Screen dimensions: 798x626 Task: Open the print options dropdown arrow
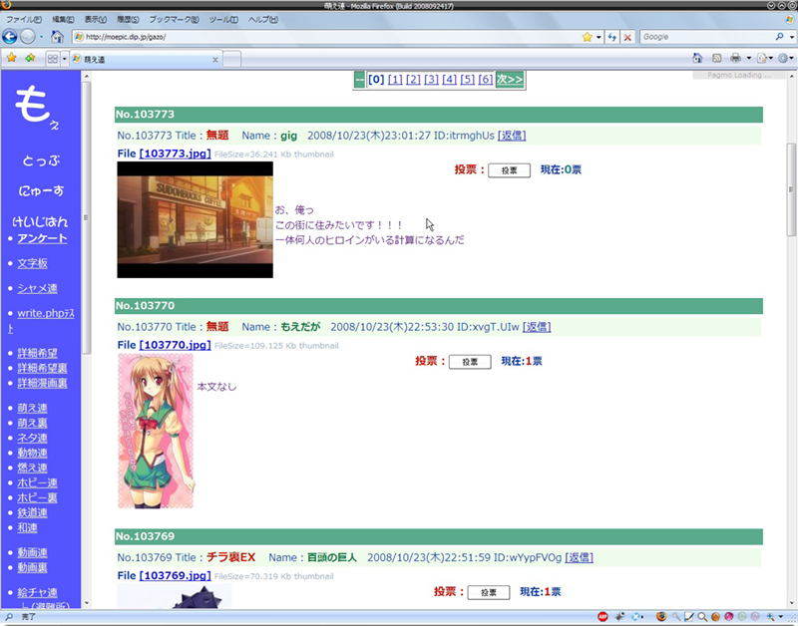pos(749,58)
